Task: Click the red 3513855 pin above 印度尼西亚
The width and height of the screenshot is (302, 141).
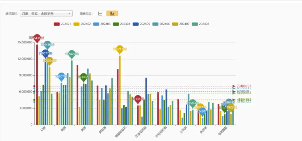Action: [138, 99]
